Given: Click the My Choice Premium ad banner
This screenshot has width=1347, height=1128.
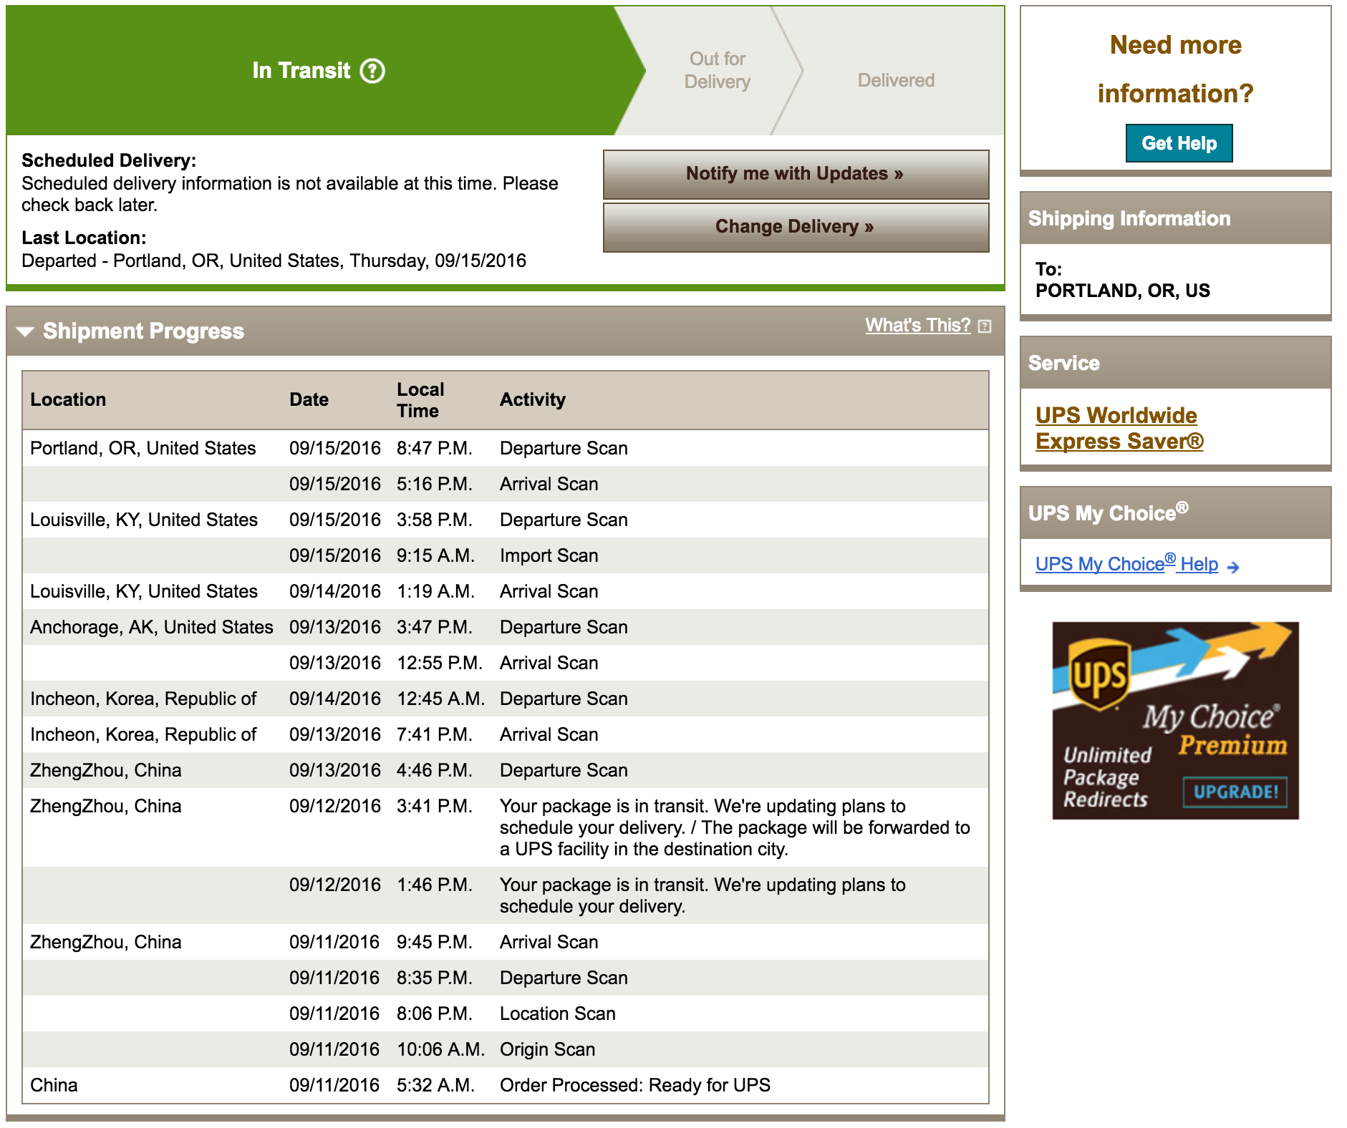Looking at the screenshot, I should [x=1175, y=720].
